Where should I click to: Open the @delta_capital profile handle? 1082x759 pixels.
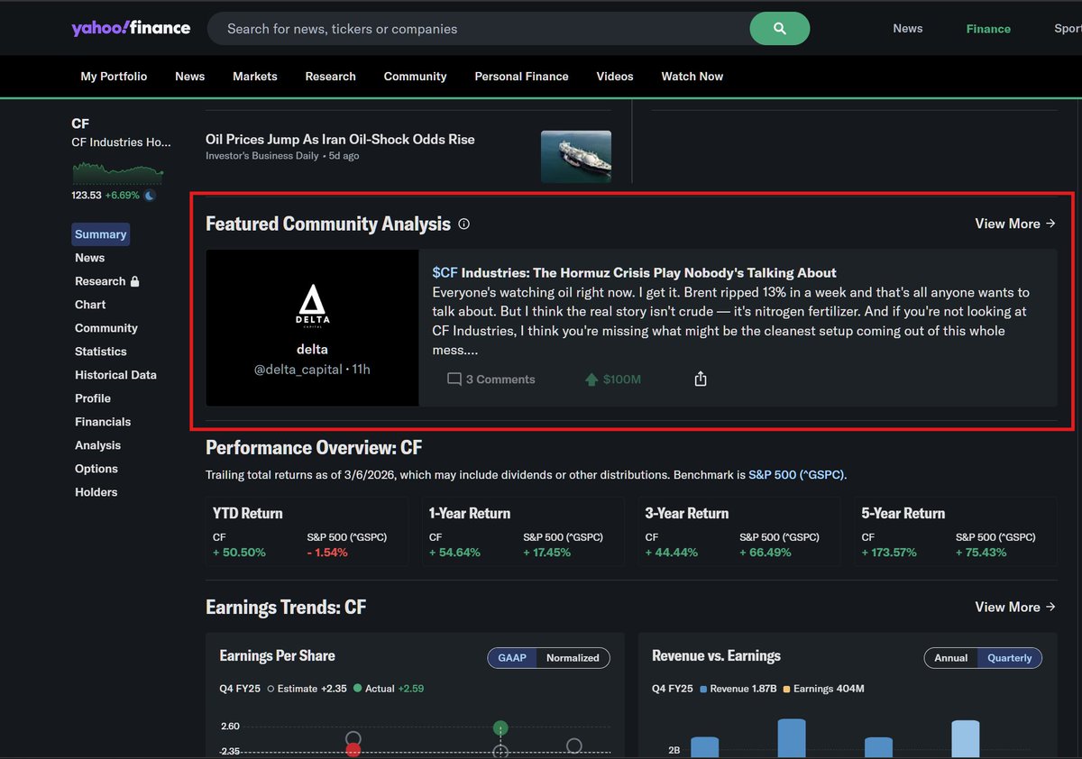(x=298, y=370)
